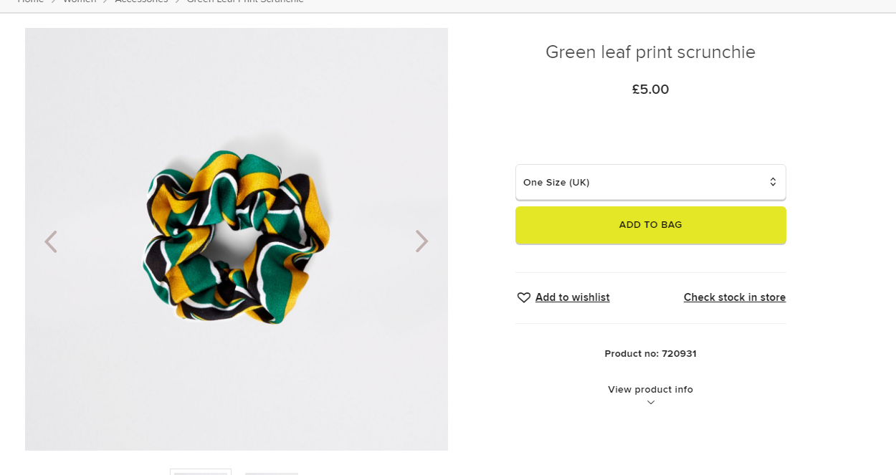Go to Home in the breadcrumb
Viewport: 896px width, 475px height.
pyautogui.click(x=30, y=1)
